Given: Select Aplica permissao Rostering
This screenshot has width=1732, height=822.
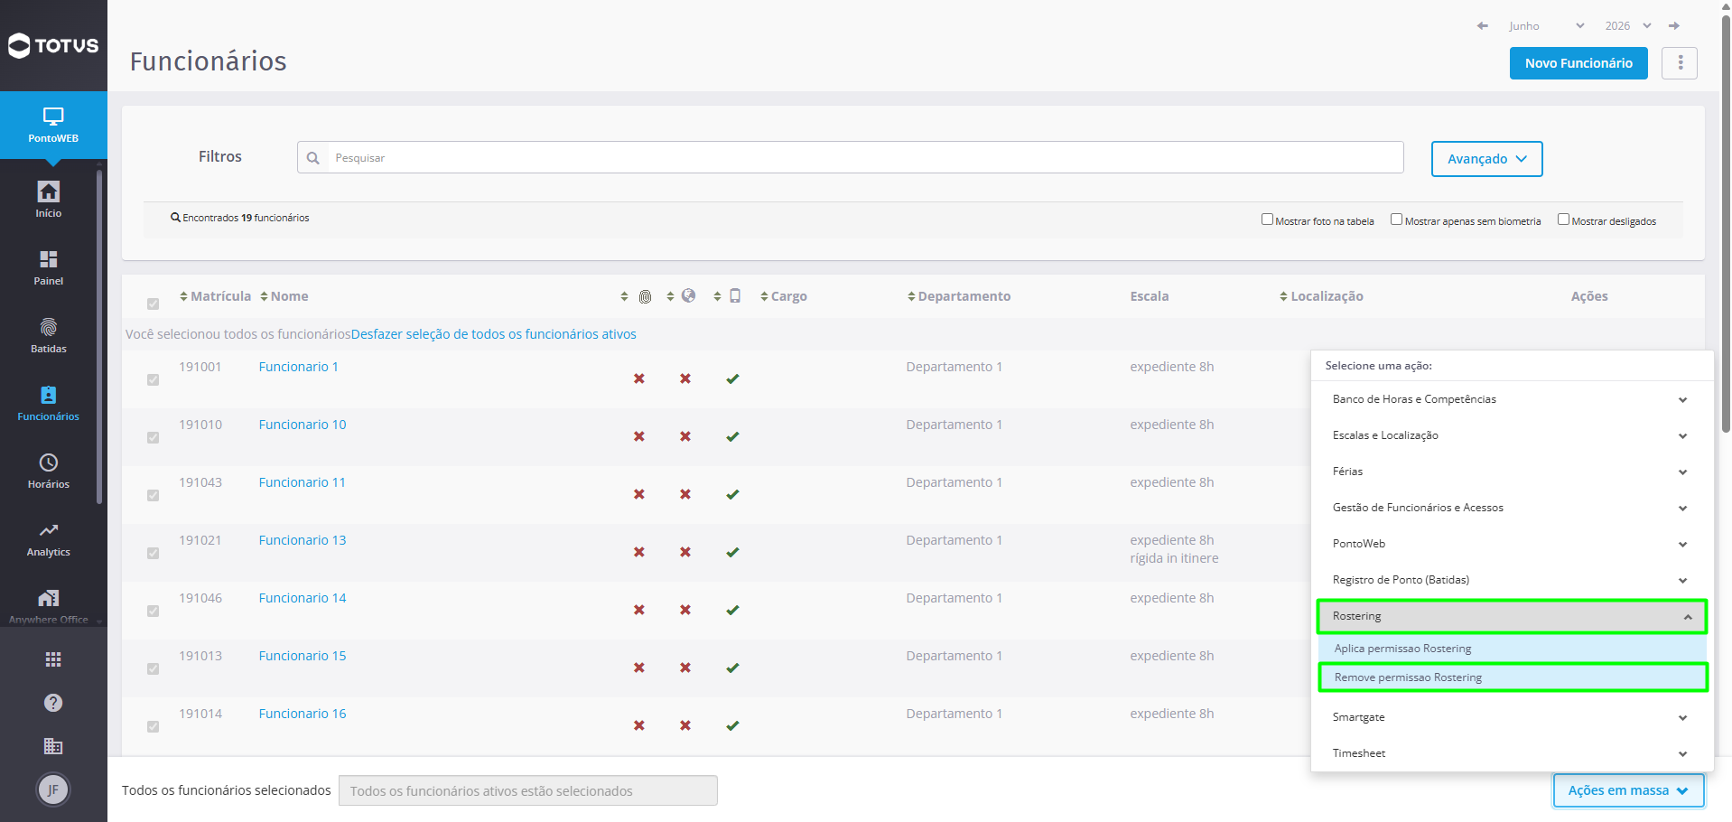Looking at the screenshot, I should click(x=1513, y=649).
